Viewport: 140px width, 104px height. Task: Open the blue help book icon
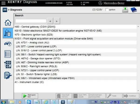(134, 10)
